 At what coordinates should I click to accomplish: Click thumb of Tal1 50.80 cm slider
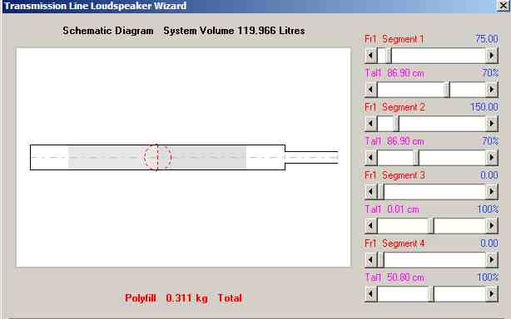pos(431,294)
